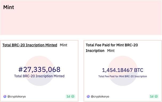Click cryptokoryo avatar icon in left card
The image size is (162, 102).
(5, 96)
